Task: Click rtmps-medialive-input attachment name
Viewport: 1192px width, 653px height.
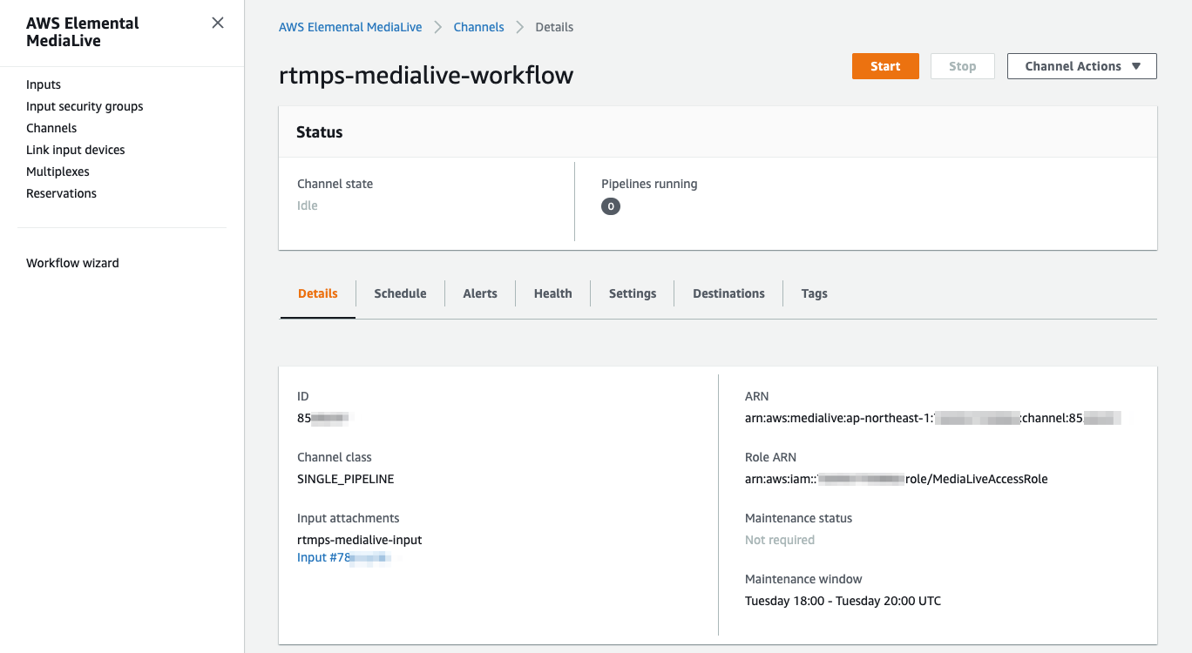Action: pyautogui.click(x=360, y=540)
